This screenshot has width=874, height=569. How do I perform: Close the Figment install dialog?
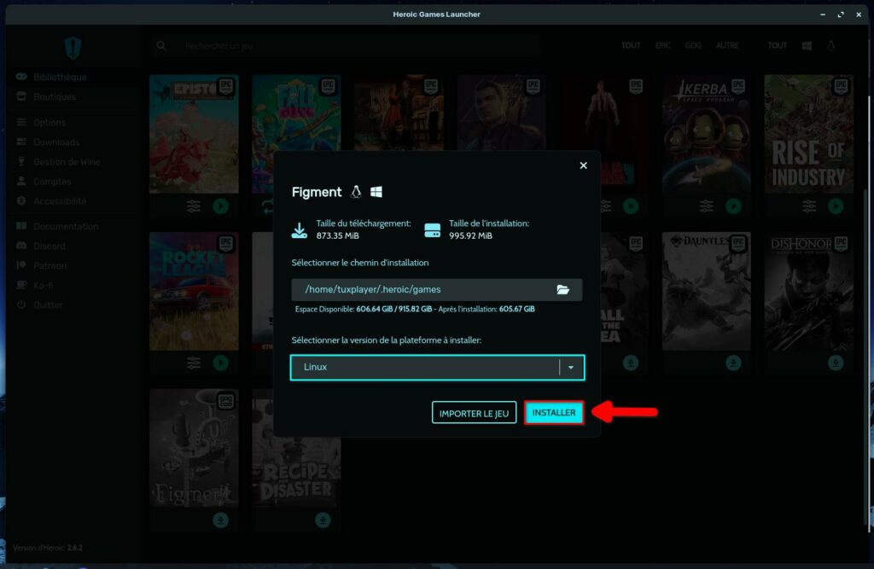[x=584, y=165]
